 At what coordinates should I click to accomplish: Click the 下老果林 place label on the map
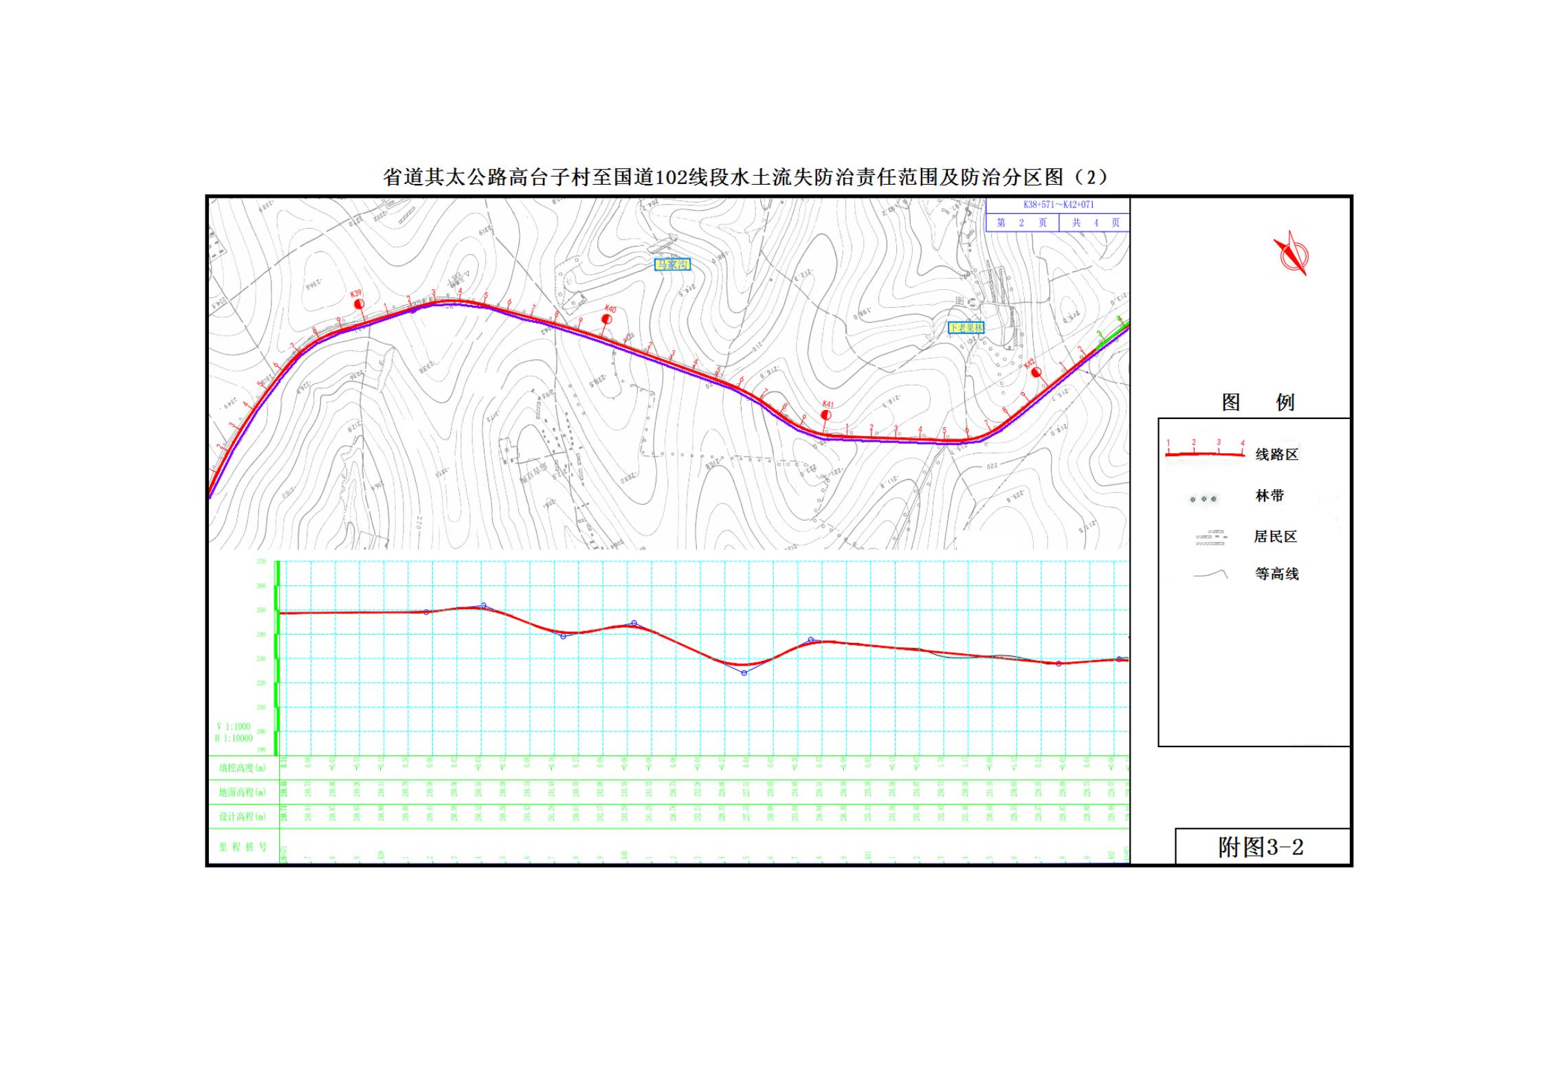pyautogui.click(x=966, y=328)
